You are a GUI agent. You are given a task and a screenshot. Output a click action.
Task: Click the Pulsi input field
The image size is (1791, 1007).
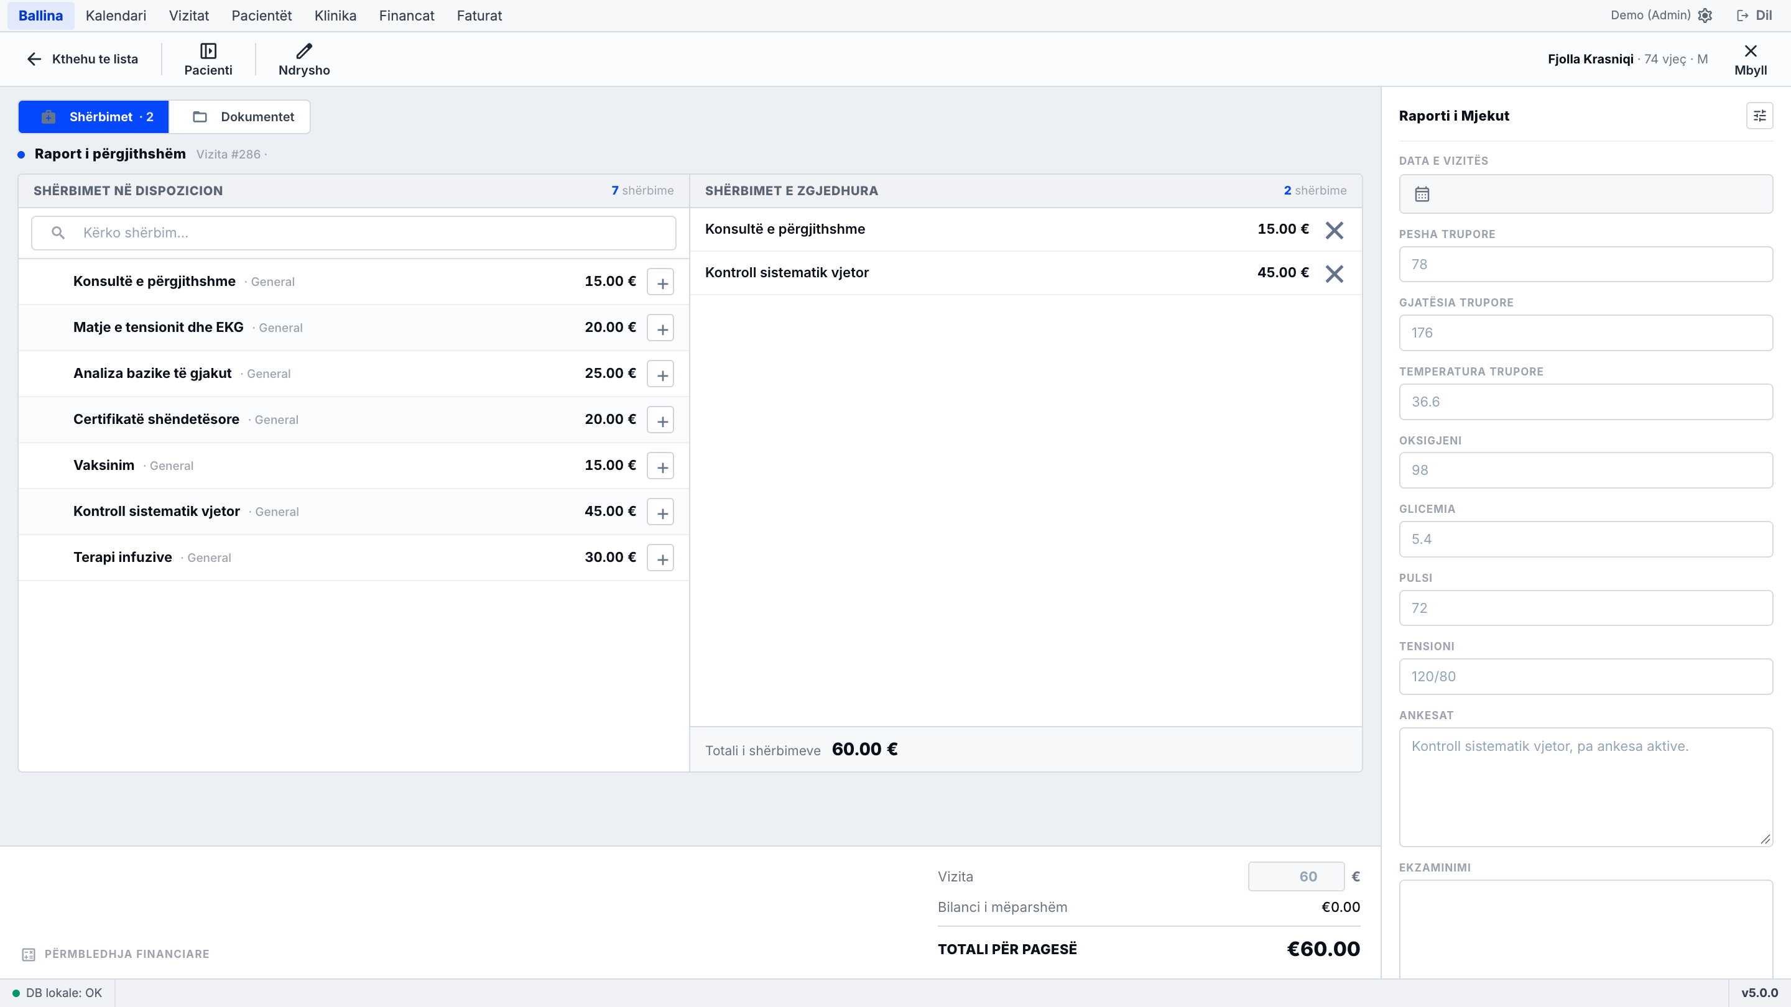tap(1585, 608)
